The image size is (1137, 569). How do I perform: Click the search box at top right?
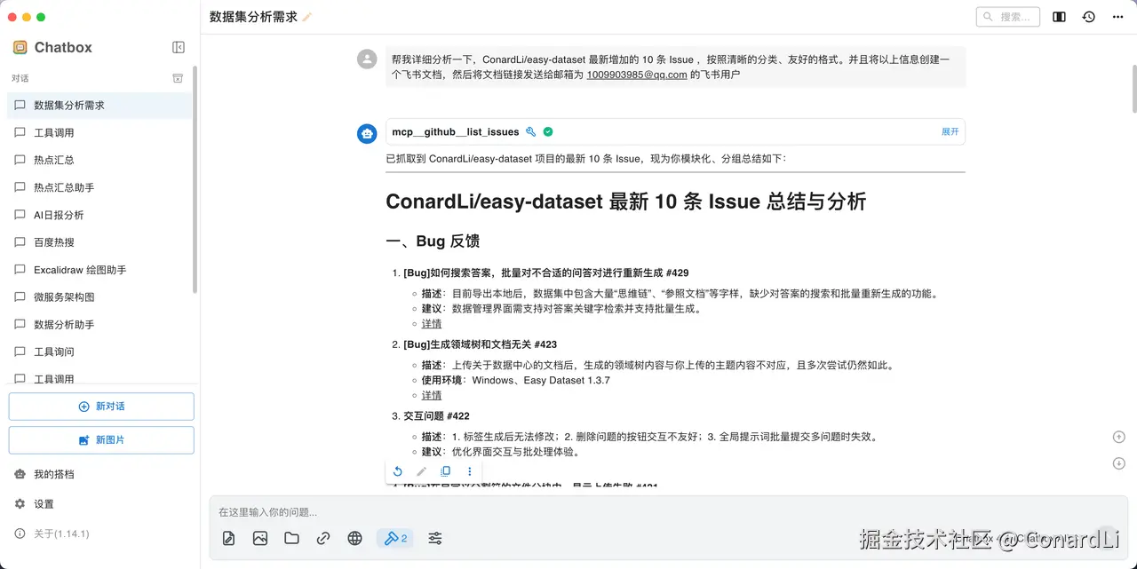(1008, 17)
